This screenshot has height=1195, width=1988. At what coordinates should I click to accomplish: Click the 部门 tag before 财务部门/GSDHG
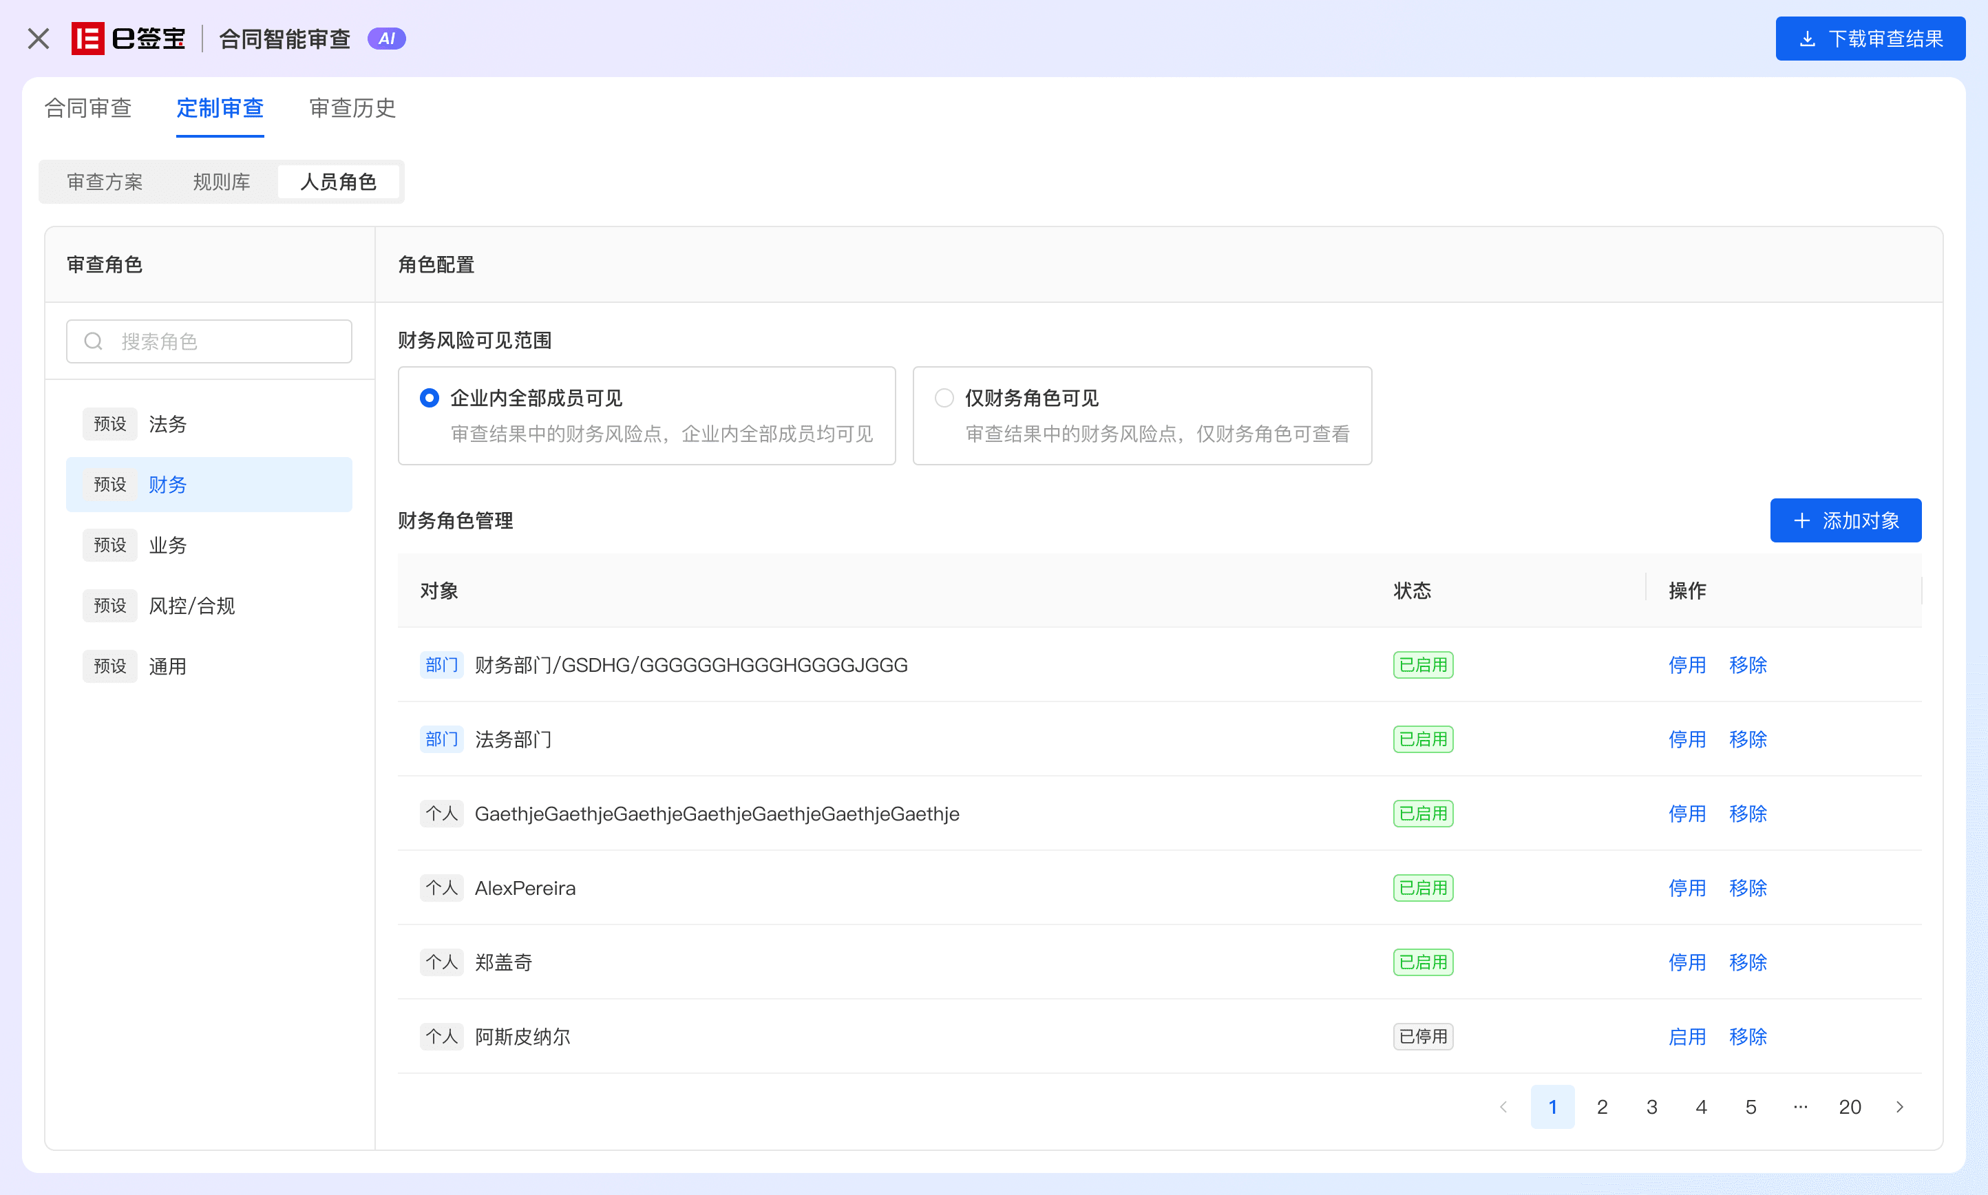pyautogui.click(x=441, y=665)
